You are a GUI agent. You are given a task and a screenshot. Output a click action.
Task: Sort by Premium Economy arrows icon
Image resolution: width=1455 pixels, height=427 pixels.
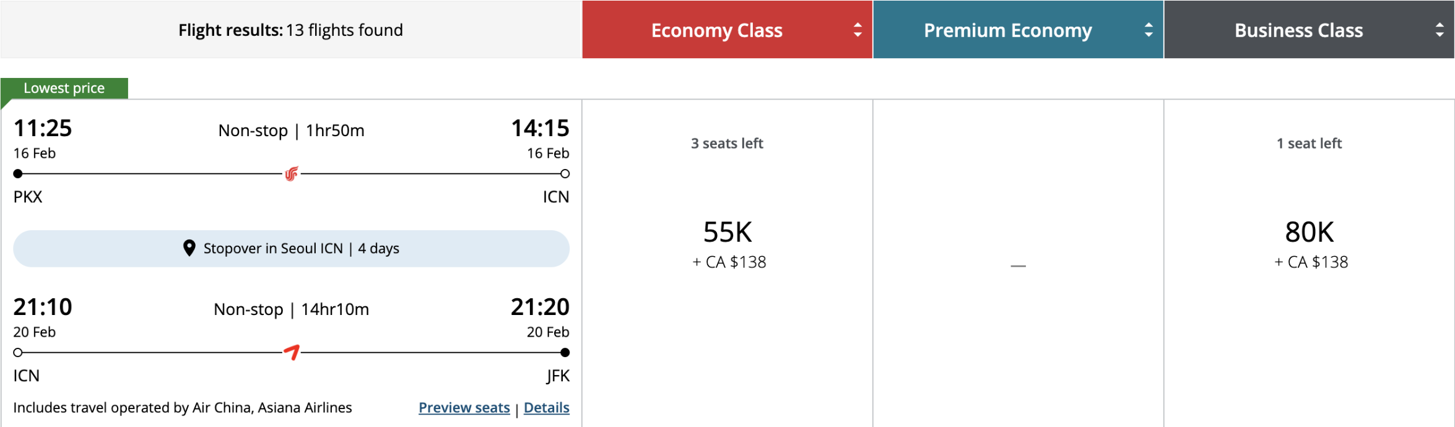tap(1149, 30)
